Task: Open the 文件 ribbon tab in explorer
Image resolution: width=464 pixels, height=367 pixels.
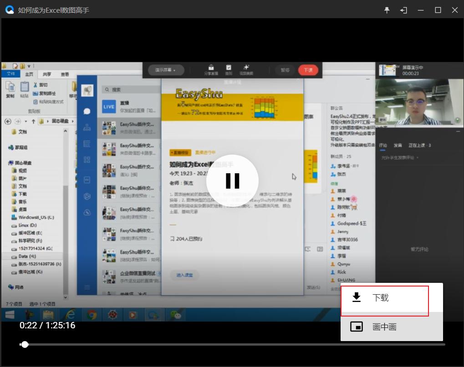Action: (x=10, y=74)
